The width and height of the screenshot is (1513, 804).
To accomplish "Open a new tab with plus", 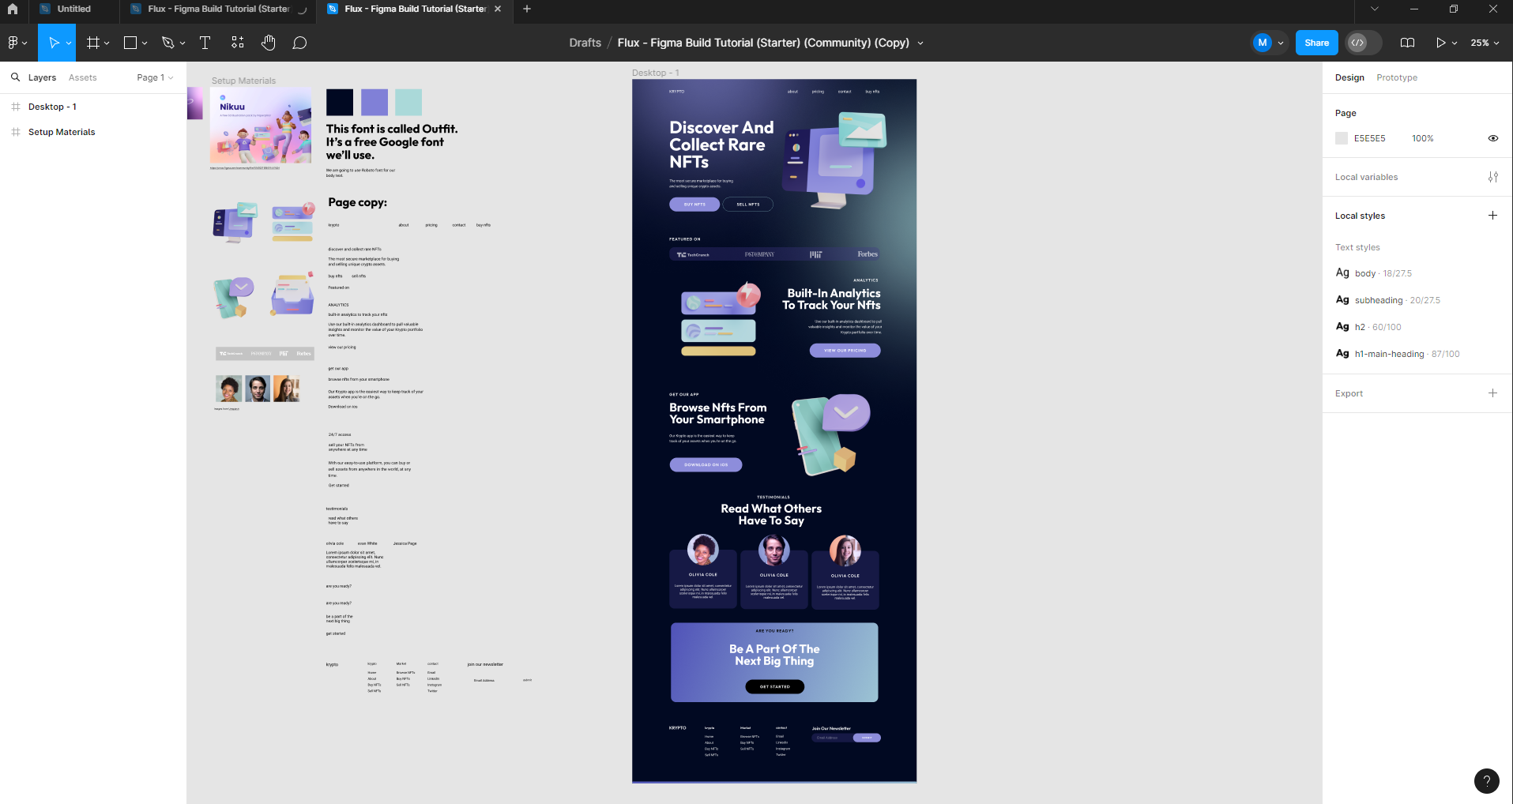I will (527, 9).
